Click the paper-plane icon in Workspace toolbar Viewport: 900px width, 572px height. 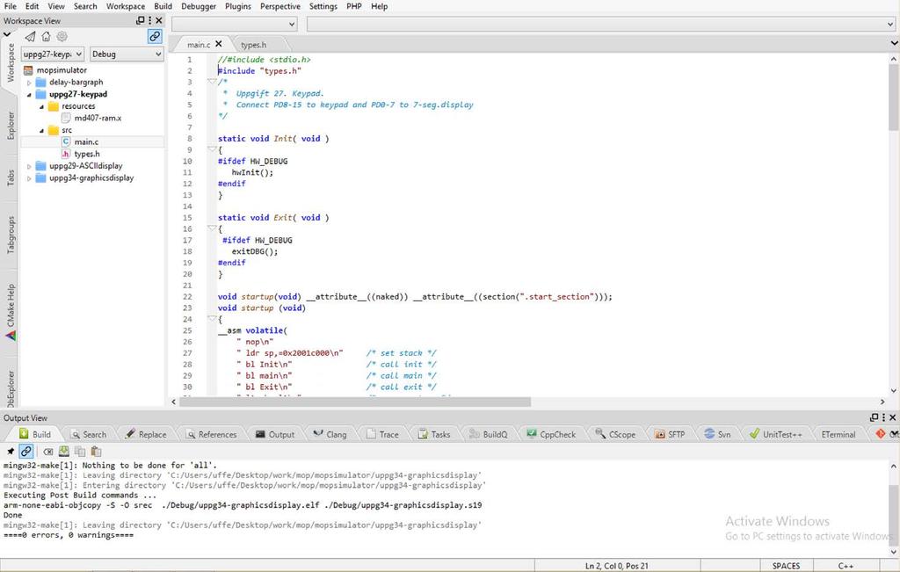click(x=30, y=37)
